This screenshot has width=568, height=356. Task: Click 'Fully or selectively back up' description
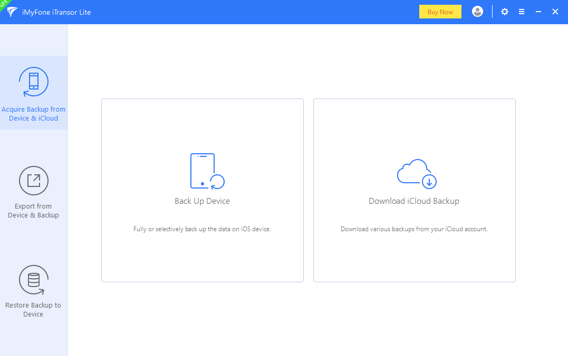202,229
